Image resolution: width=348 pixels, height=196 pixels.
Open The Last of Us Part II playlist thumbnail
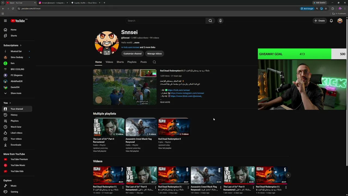click(109, 127)
